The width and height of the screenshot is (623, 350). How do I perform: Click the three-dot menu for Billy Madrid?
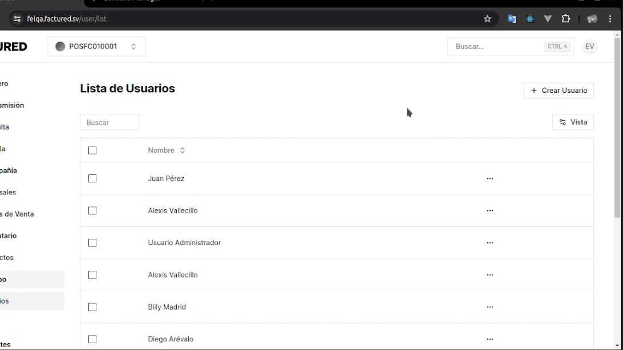489,307
